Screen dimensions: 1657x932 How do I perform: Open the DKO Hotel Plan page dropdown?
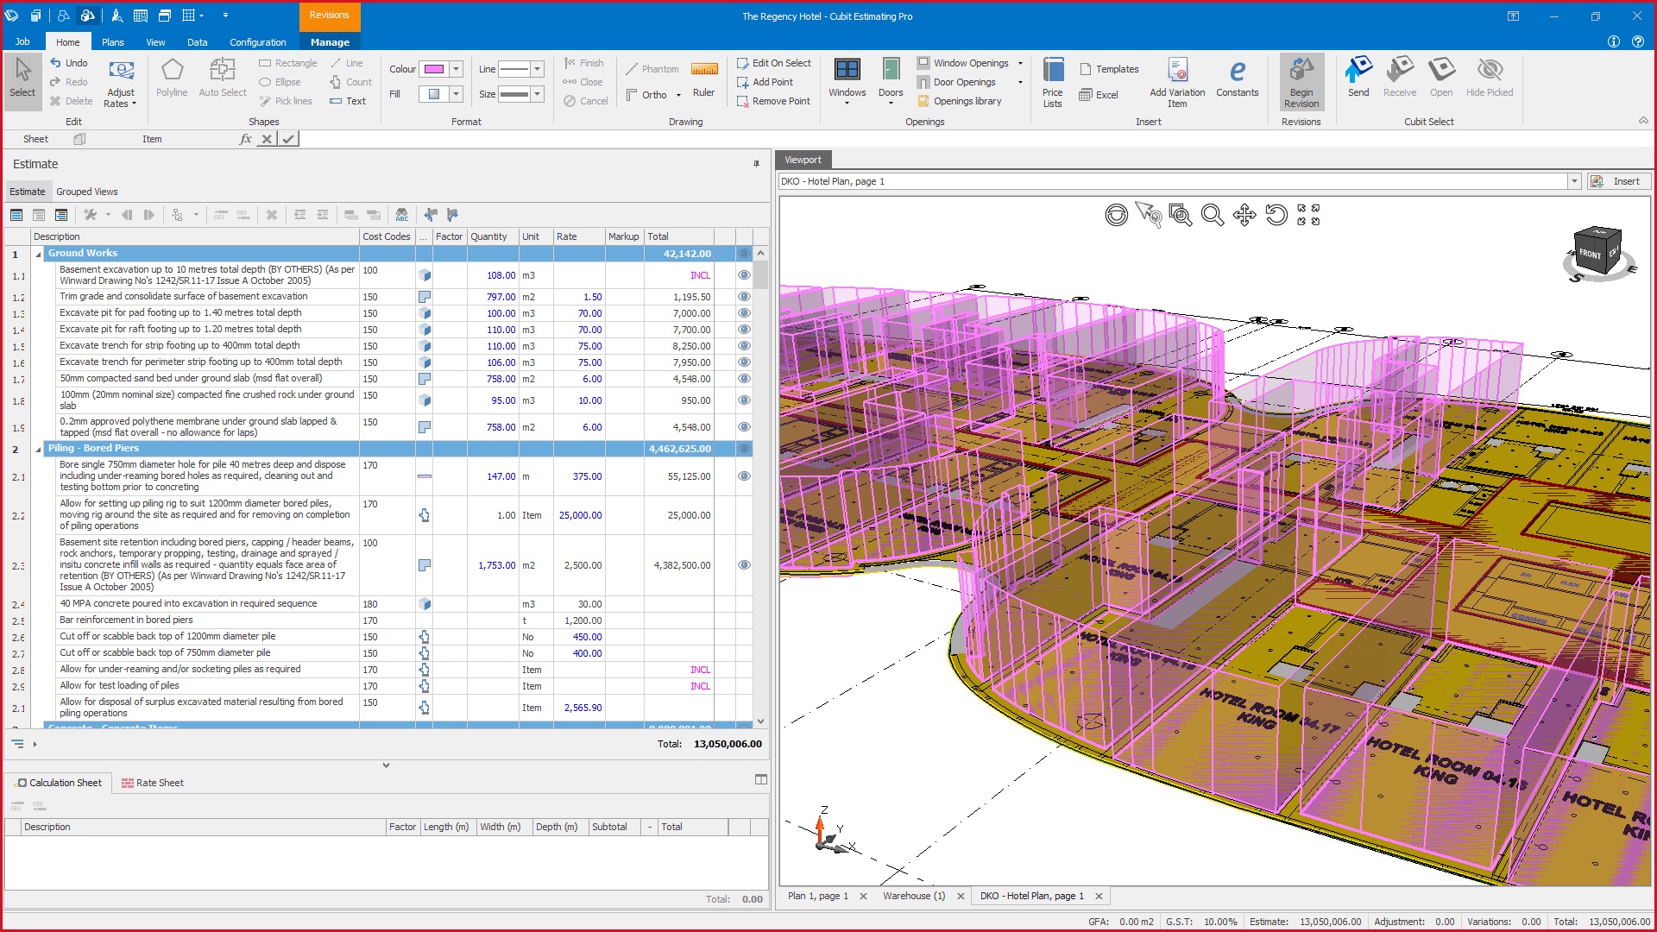point(1574,181)
